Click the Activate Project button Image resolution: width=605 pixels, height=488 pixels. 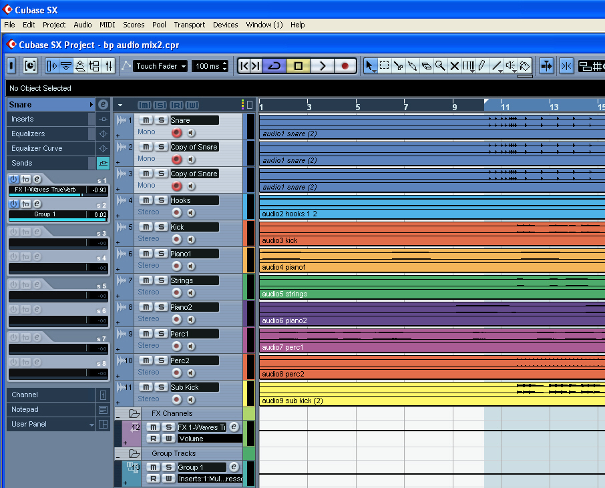pos(11,66)
